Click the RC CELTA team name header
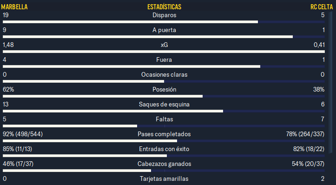Screen dimensions: 336x185 pos(322,7)
